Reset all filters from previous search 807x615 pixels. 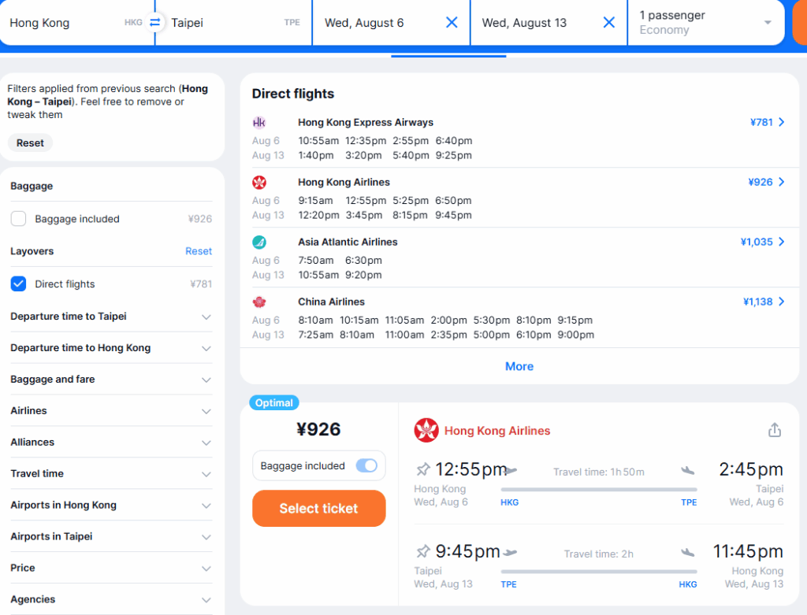(30, 143)
